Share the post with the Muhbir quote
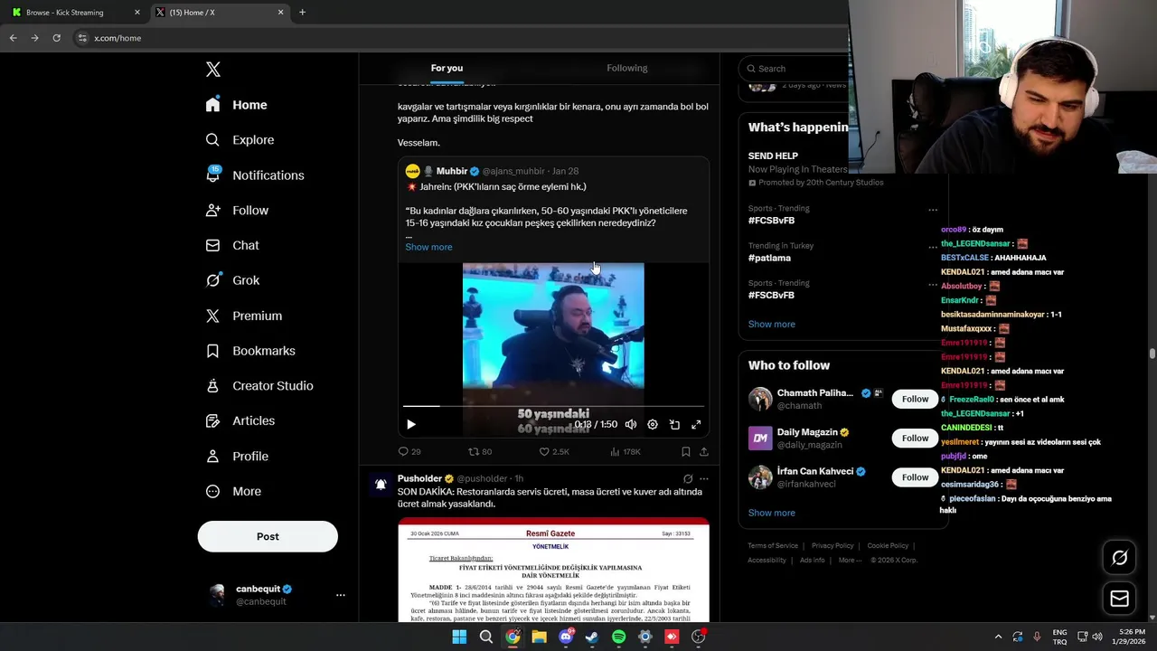This screenshot has height=651, width=1157. point(704,451)
